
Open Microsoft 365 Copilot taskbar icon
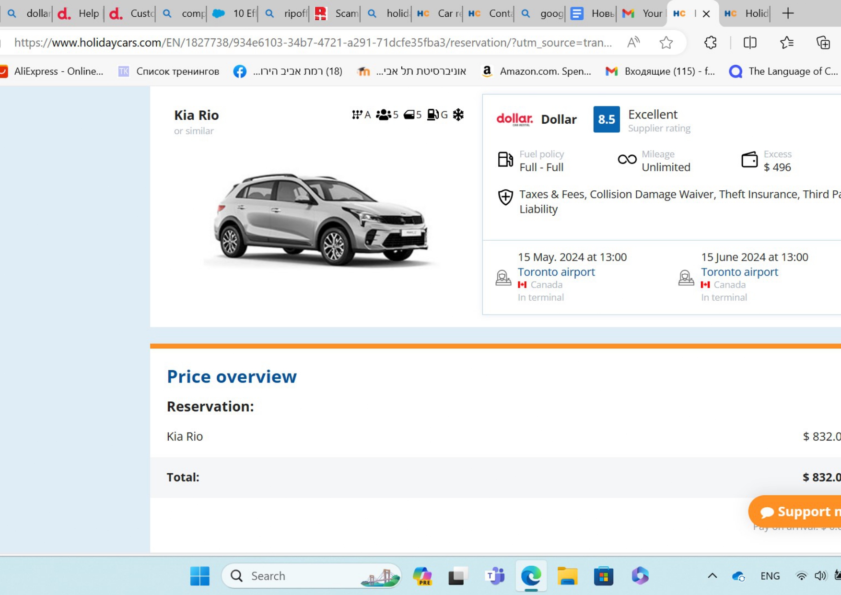click(640, 576)
